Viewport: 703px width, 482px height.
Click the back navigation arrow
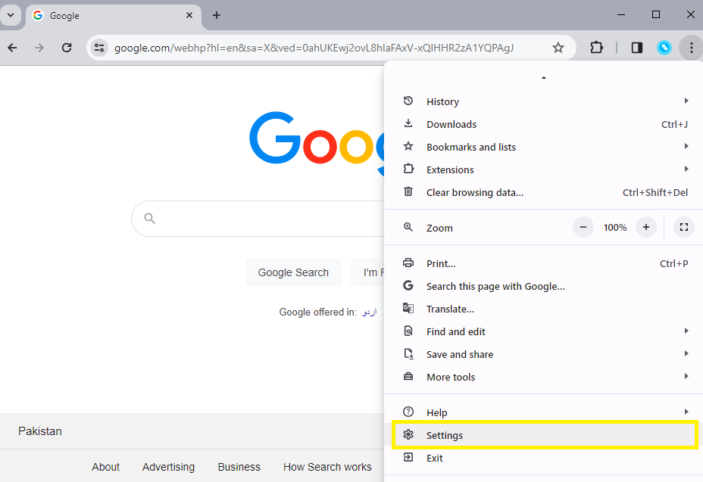click(x=12, y=47)
